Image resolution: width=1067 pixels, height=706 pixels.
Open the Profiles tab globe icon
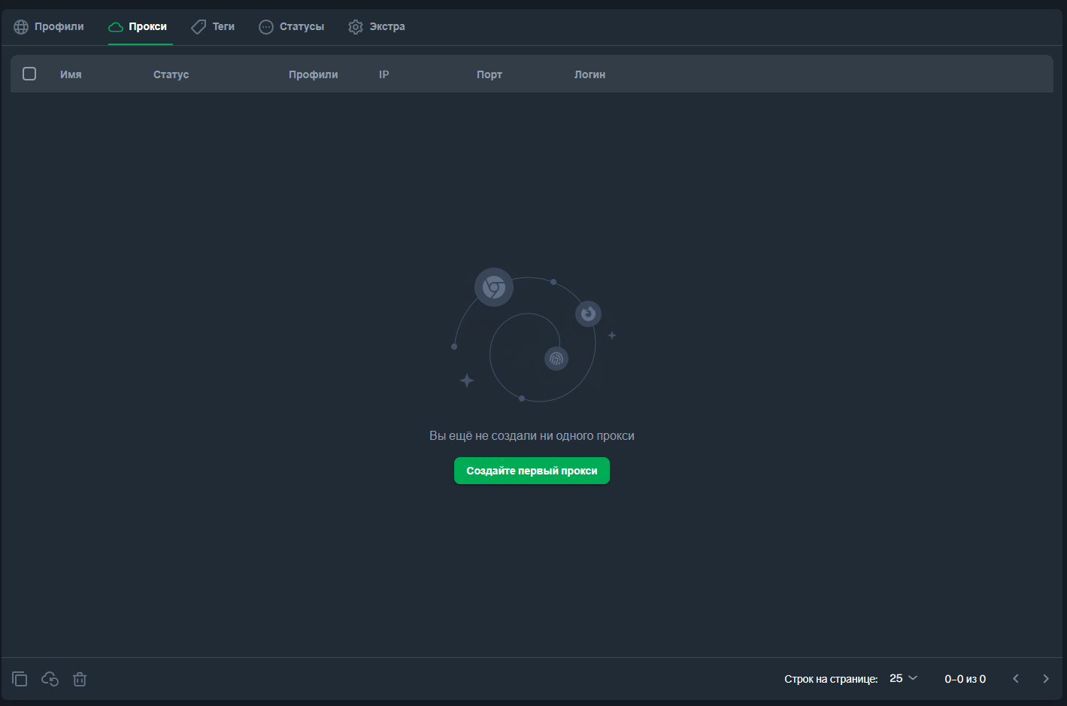[21, 27]
